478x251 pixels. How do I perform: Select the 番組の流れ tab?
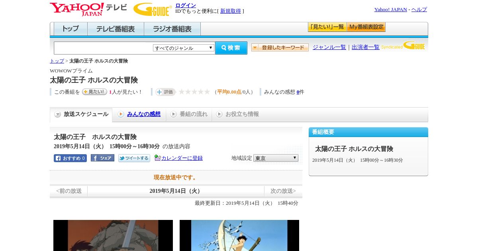pos(189,114)
